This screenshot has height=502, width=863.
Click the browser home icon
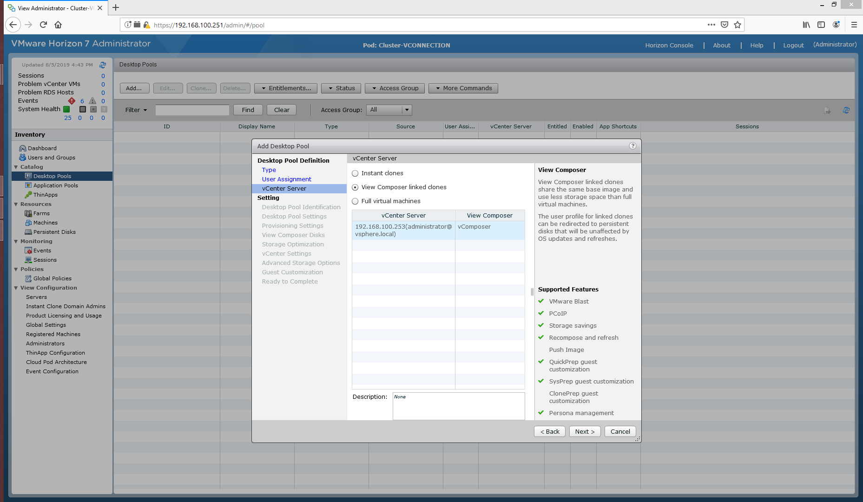pyautogui.click(x=58, y=25)
